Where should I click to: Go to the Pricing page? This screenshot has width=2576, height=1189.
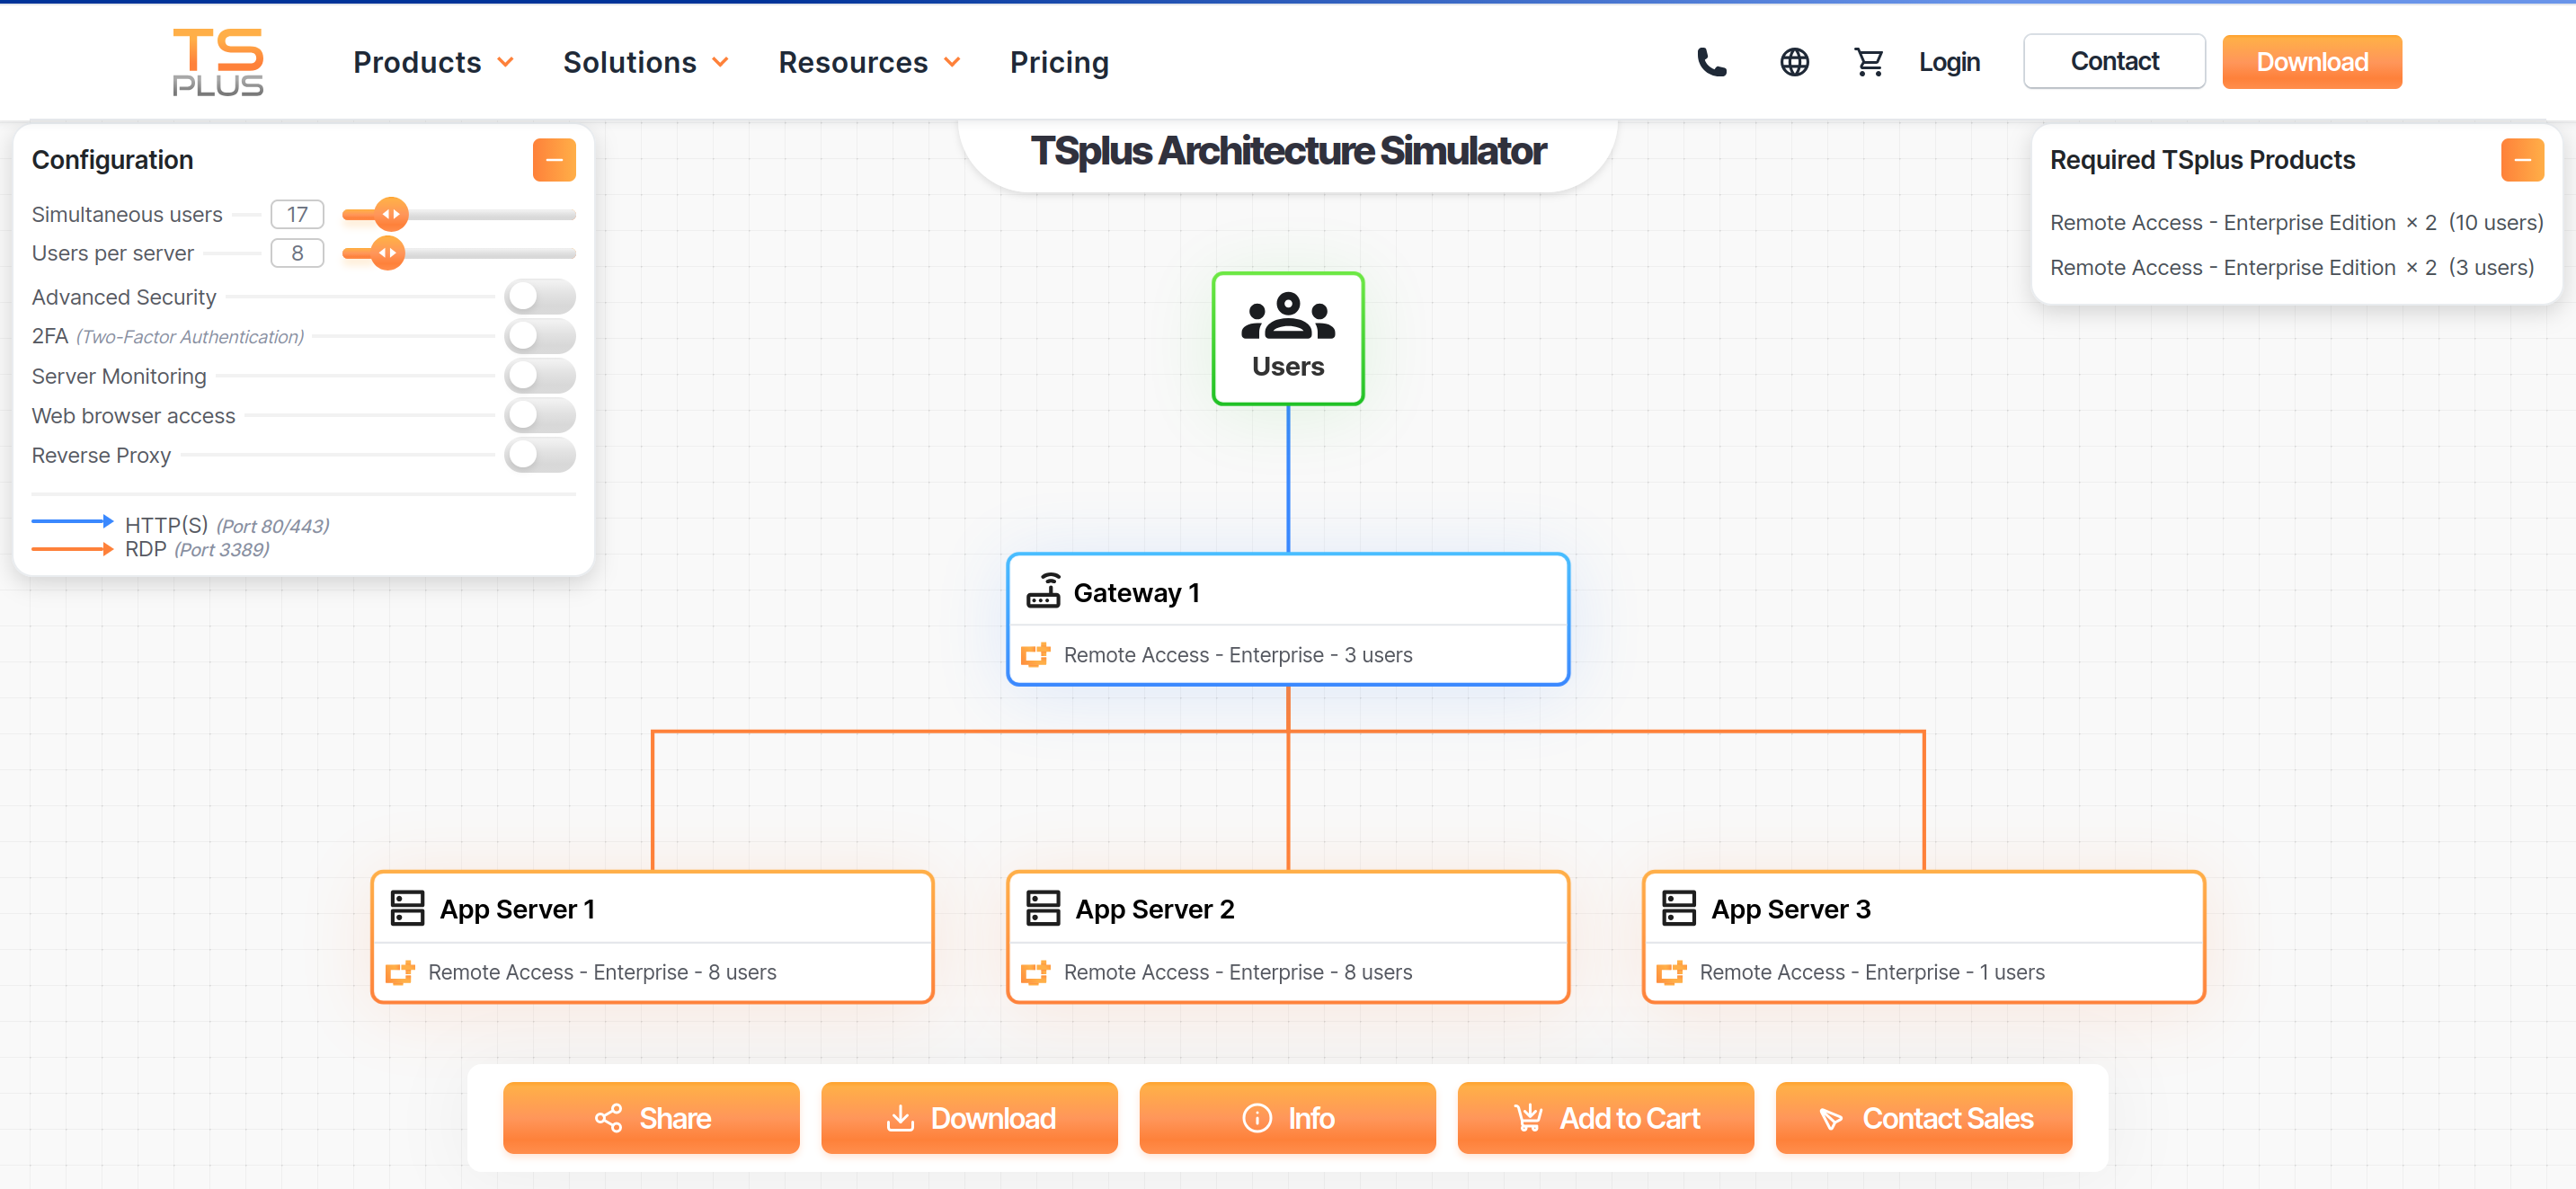(1059, 63)
